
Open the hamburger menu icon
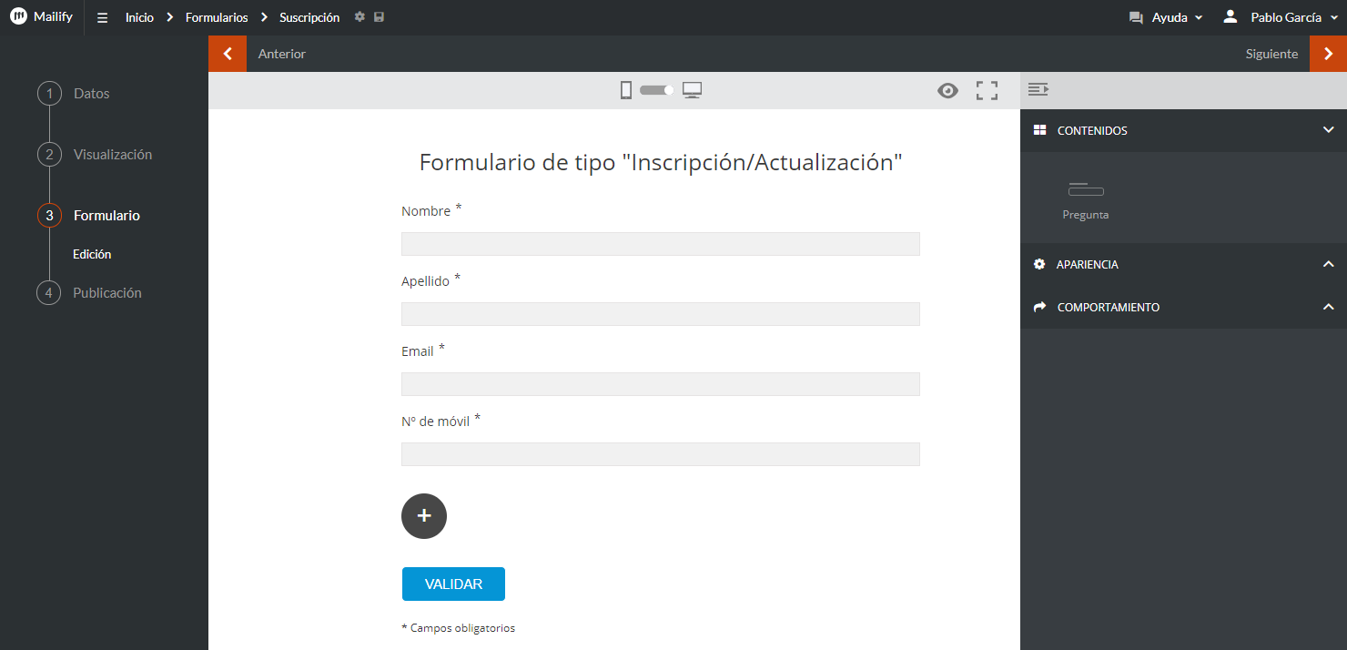point(102,17)
